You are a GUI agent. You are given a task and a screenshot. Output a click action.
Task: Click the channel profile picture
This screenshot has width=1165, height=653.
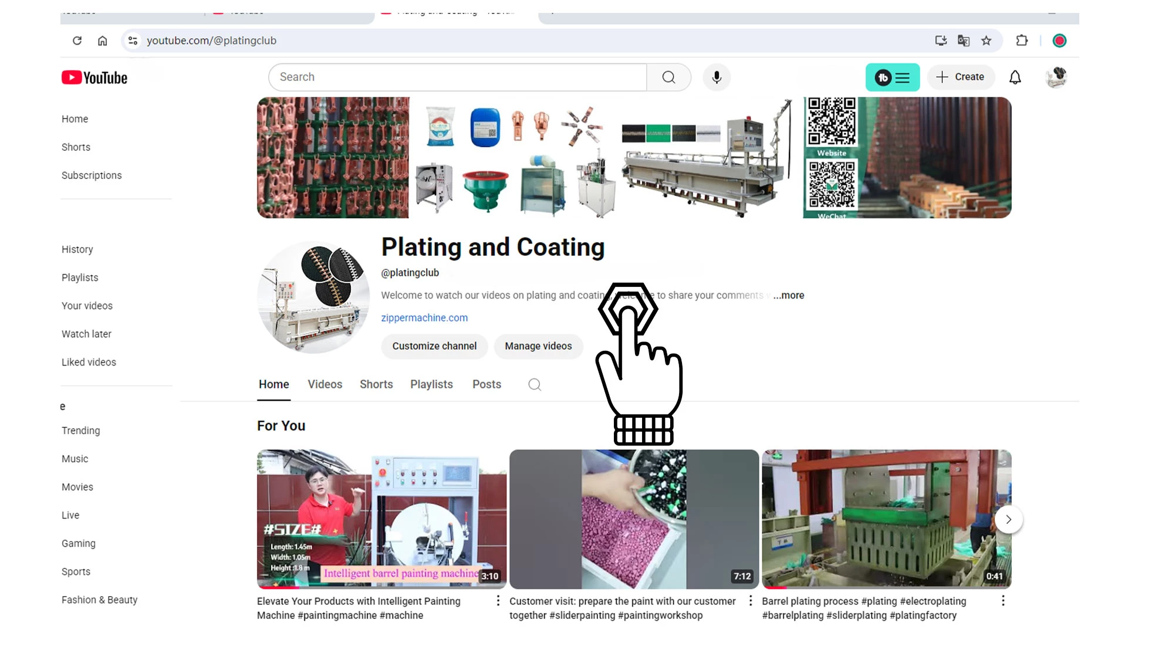pos(313,297)
